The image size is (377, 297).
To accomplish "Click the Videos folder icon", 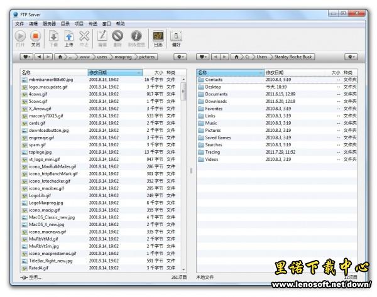I will (201, 159).
